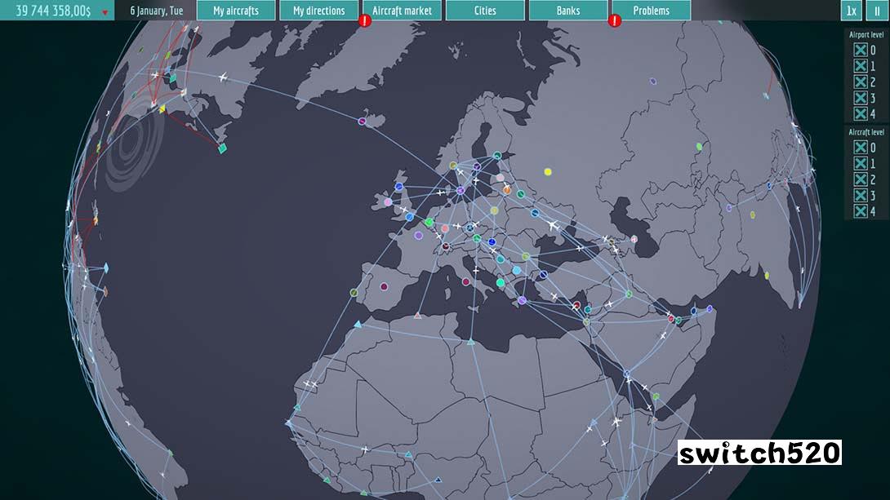Select the purple airport marker in eastern Oman
The height and width of the screenshot is (500, 890).
pos(709,309)
